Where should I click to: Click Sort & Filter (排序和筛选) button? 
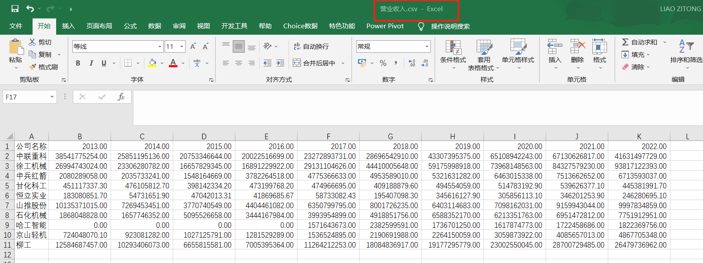[686, 54]
